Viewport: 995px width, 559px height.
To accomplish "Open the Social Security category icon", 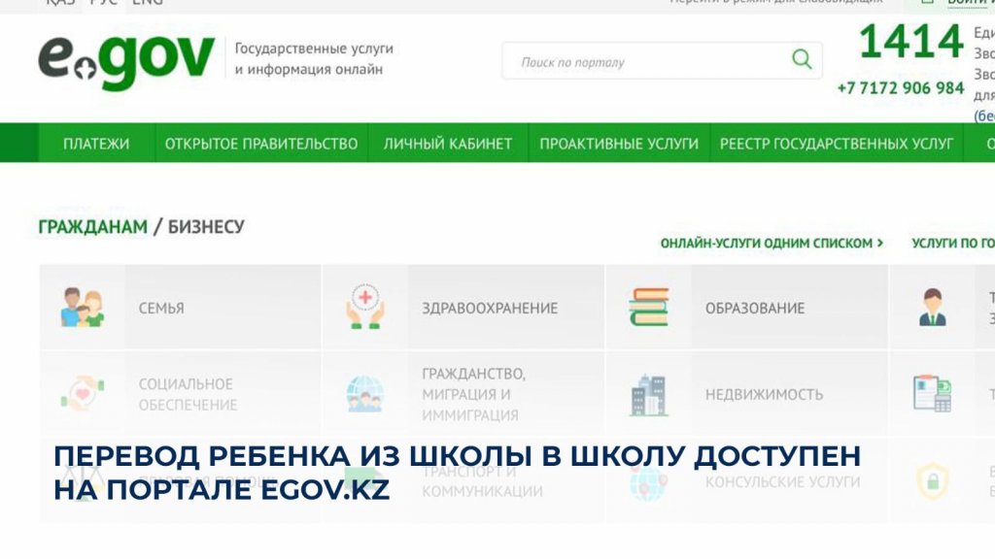I will [82, 394].
